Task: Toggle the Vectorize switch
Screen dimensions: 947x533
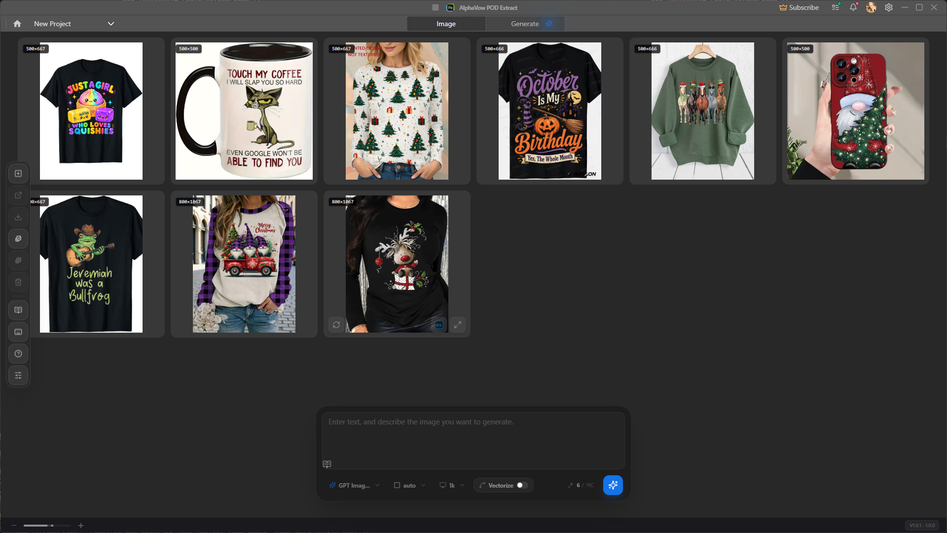Action: (522, 485)
